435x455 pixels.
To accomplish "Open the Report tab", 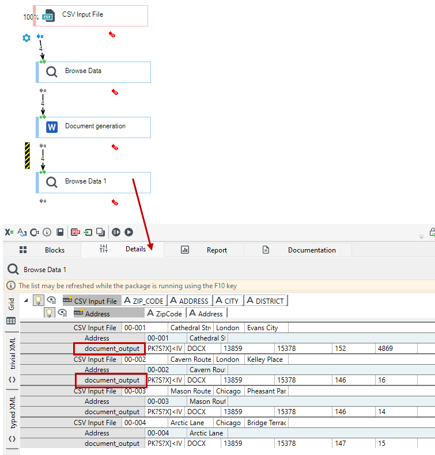I will click(204, 250).
